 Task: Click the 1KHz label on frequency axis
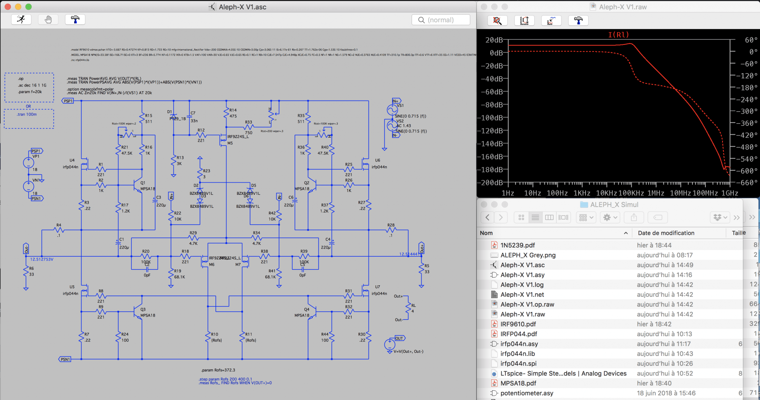click(582, 193)
